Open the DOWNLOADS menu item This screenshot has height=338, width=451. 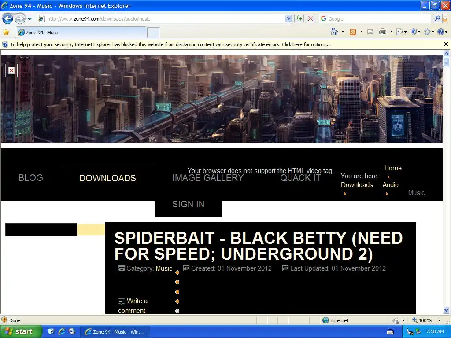pos(107,178)
